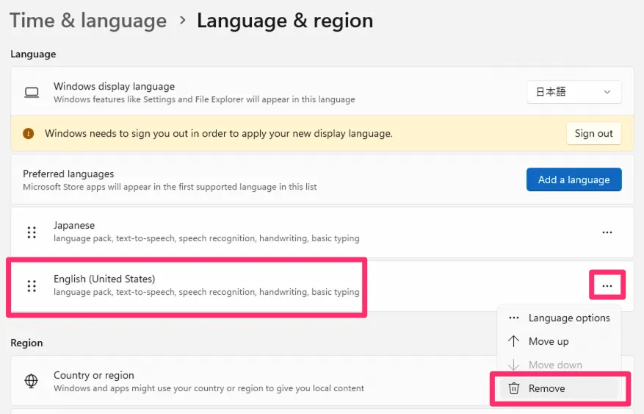Open the Windows display language dropdown
This screenshot has width=644, height=414.
coord(574,92)
